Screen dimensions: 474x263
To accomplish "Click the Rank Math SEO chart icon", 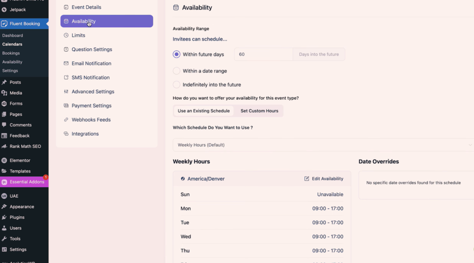I will tap(4, 146).
